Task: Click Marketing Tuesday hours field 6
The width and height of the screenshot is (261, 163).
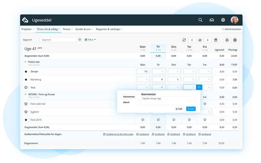Action: [159, 79]
